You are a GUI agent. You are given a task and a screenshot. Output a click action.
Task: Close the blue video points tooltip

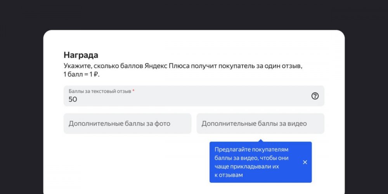click(x=305, y=162)
